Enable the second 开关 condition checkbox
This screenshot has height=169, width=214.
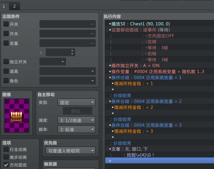pos(6,34)
